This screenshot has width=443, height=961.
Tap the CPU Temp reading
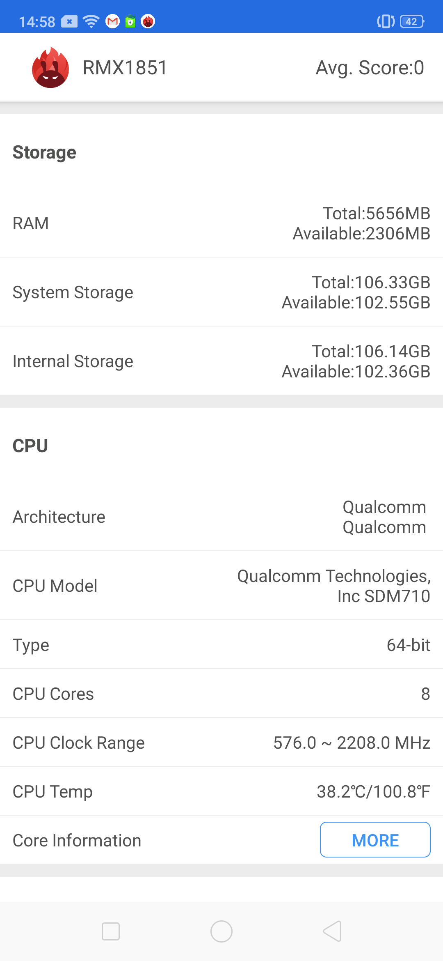[373, 791]
